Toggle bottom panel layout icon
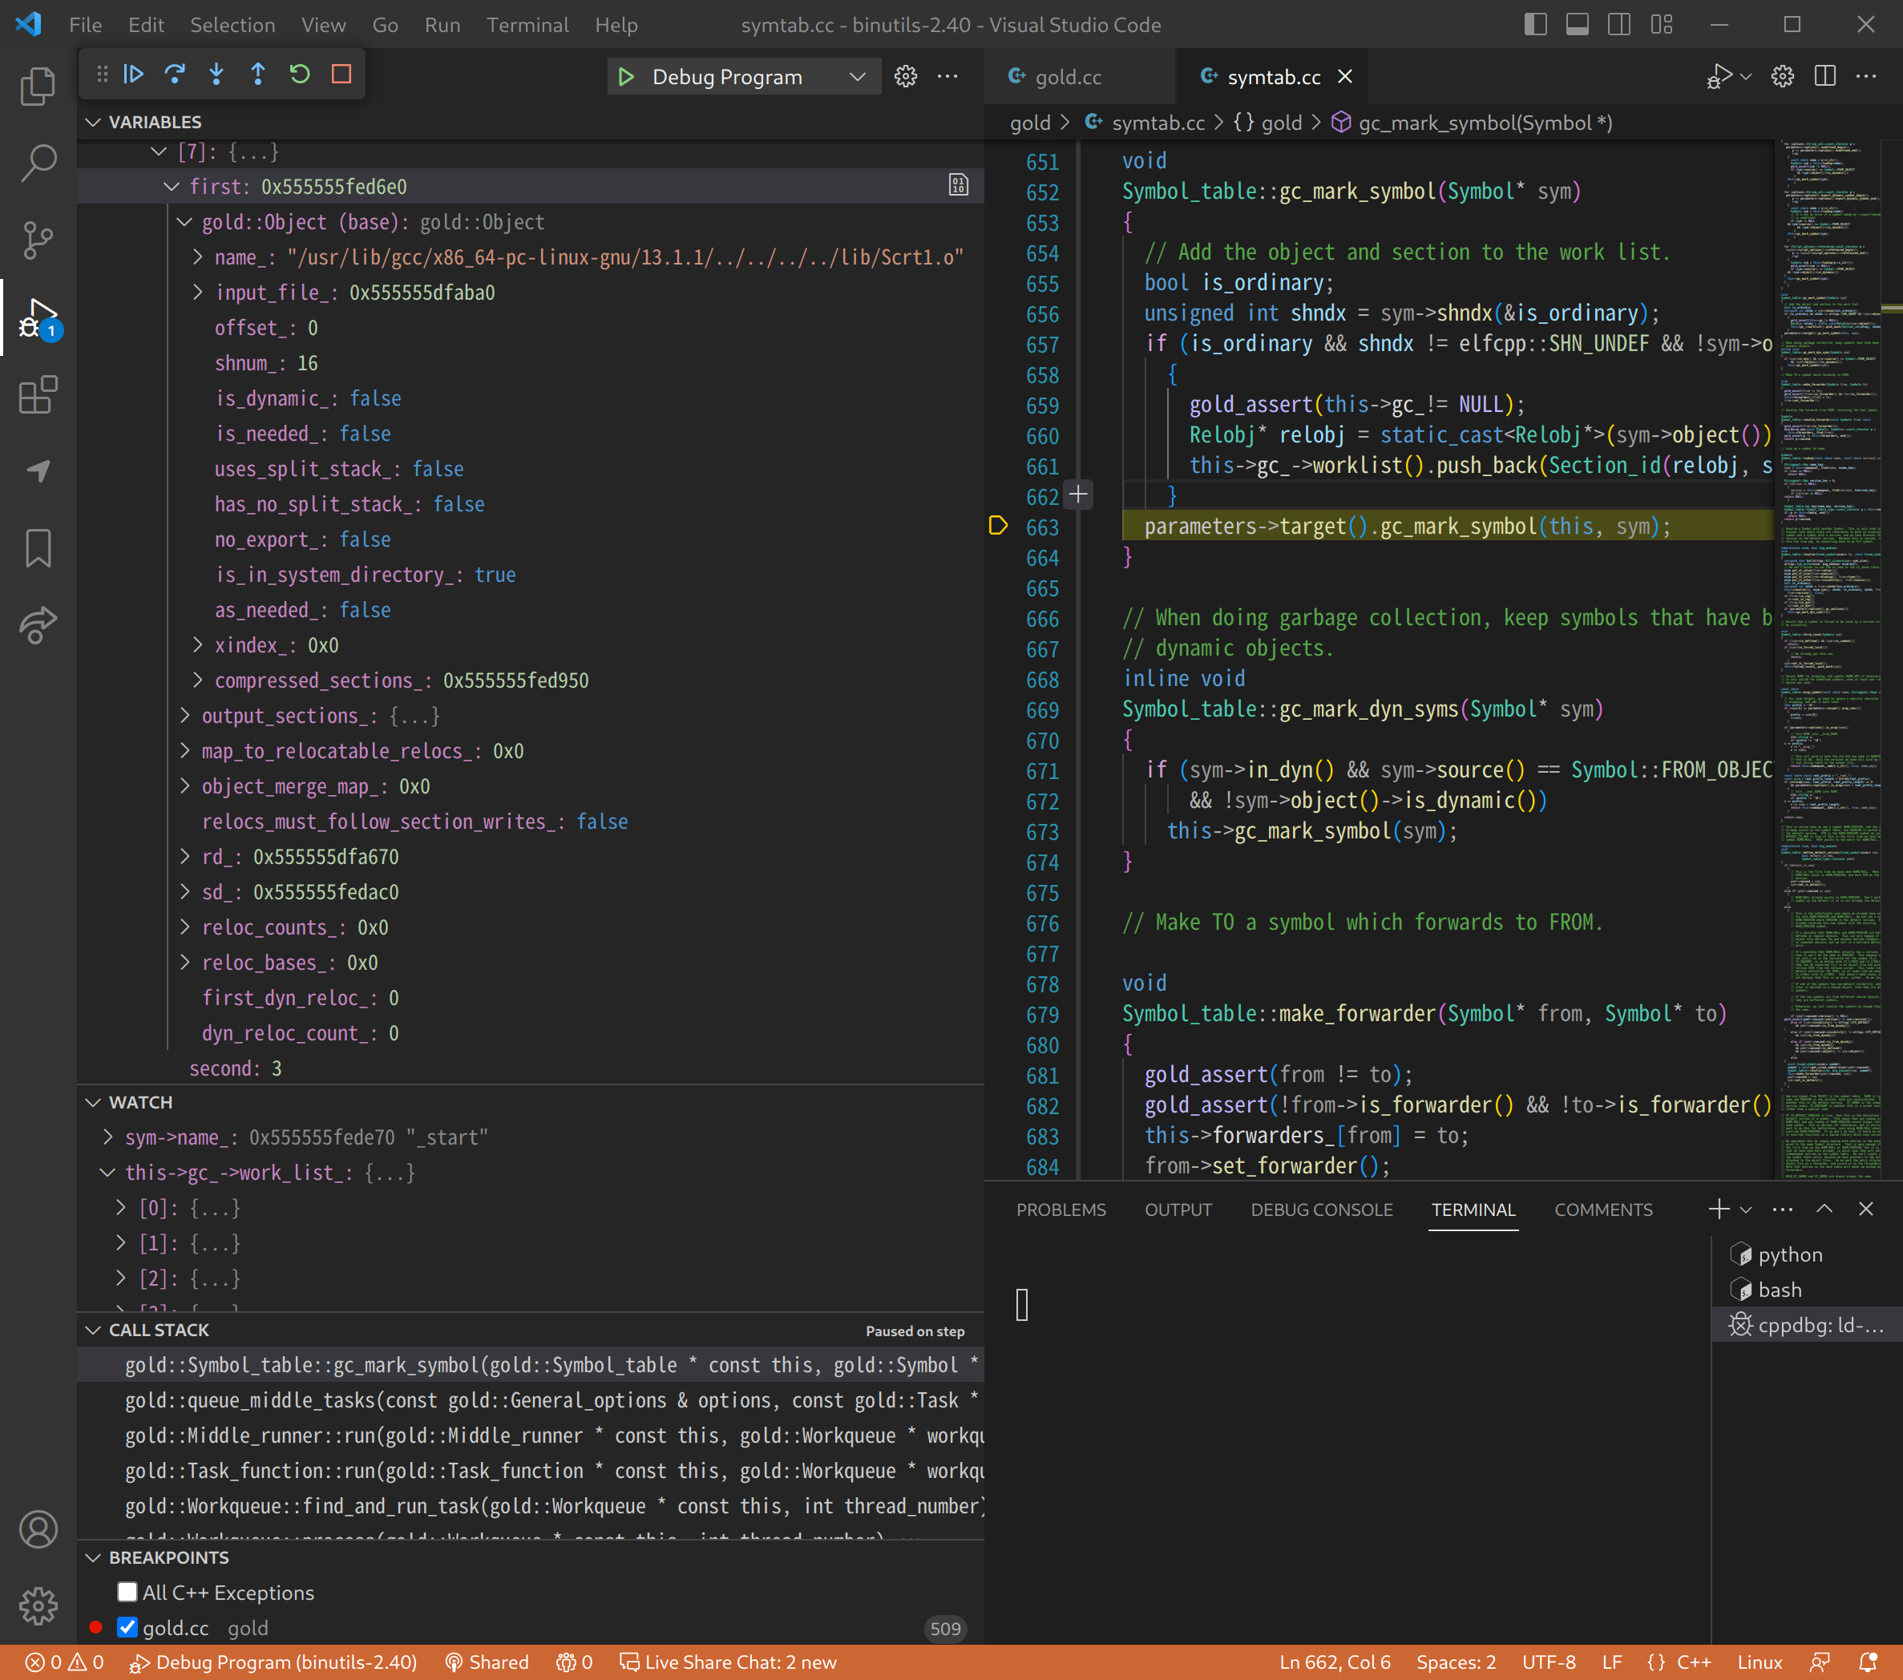The width and height of the screenshot is (1903, 1680). (1577, 24)
